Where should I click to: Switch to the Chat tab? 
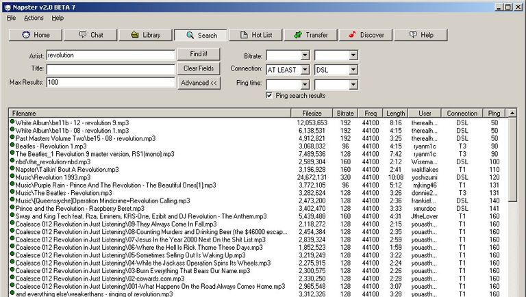(x=90, y=35)
